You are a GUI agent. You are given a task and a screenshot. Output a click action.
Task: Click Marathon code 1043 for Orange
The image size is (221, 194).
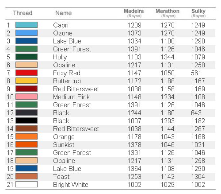coord(168,137)
